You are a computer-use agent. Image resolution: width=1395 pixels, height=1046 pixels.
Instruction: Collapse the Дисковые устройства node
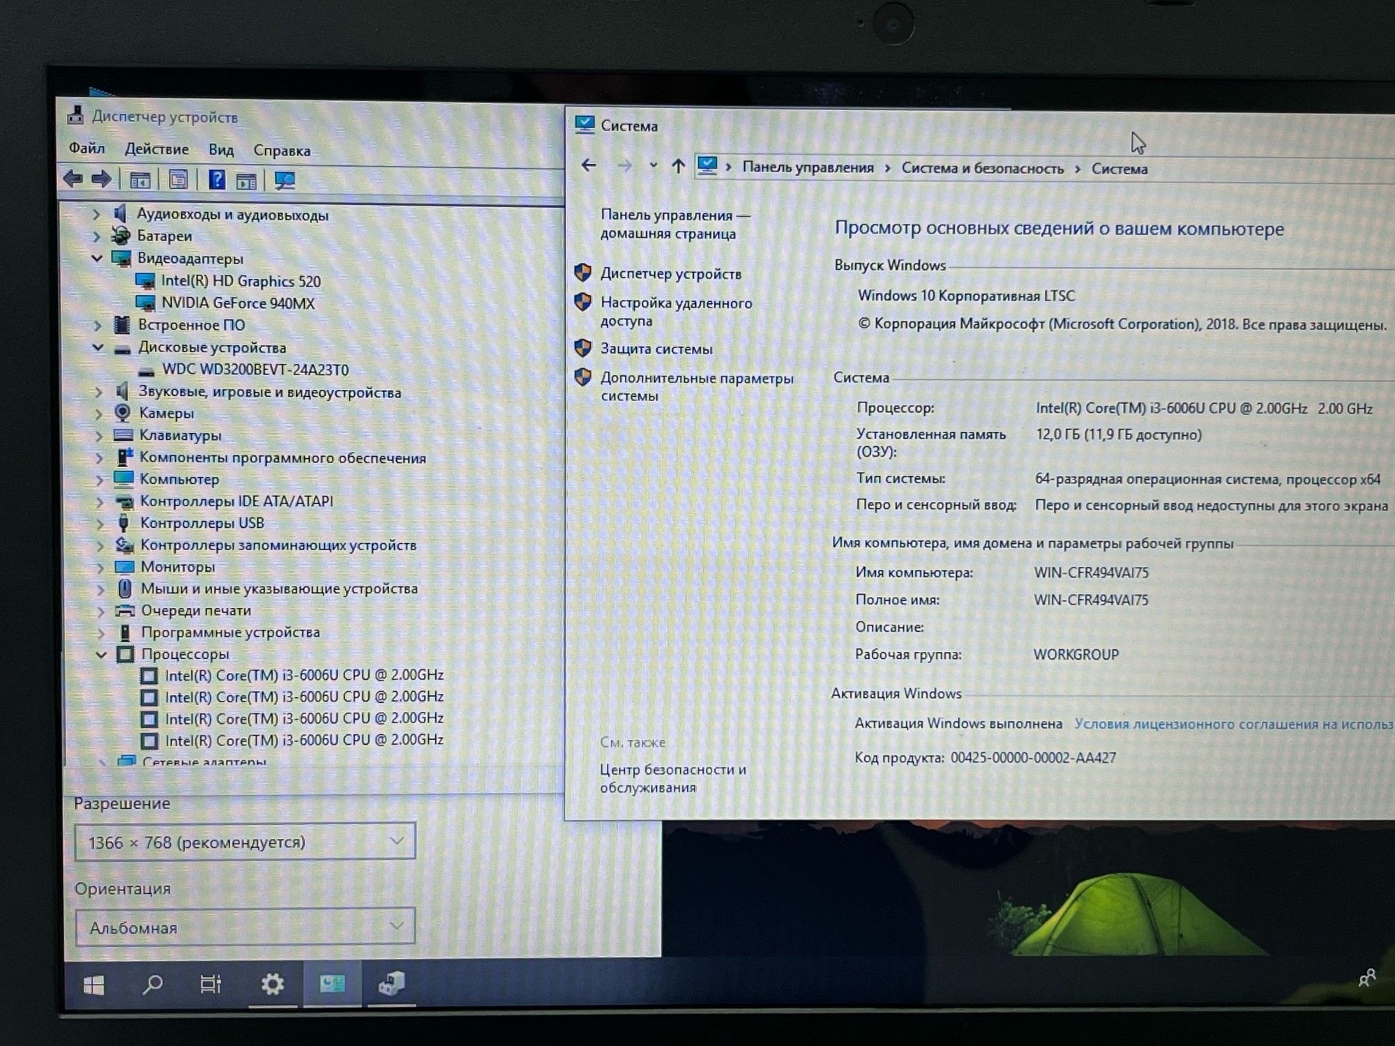pos(98,347)
